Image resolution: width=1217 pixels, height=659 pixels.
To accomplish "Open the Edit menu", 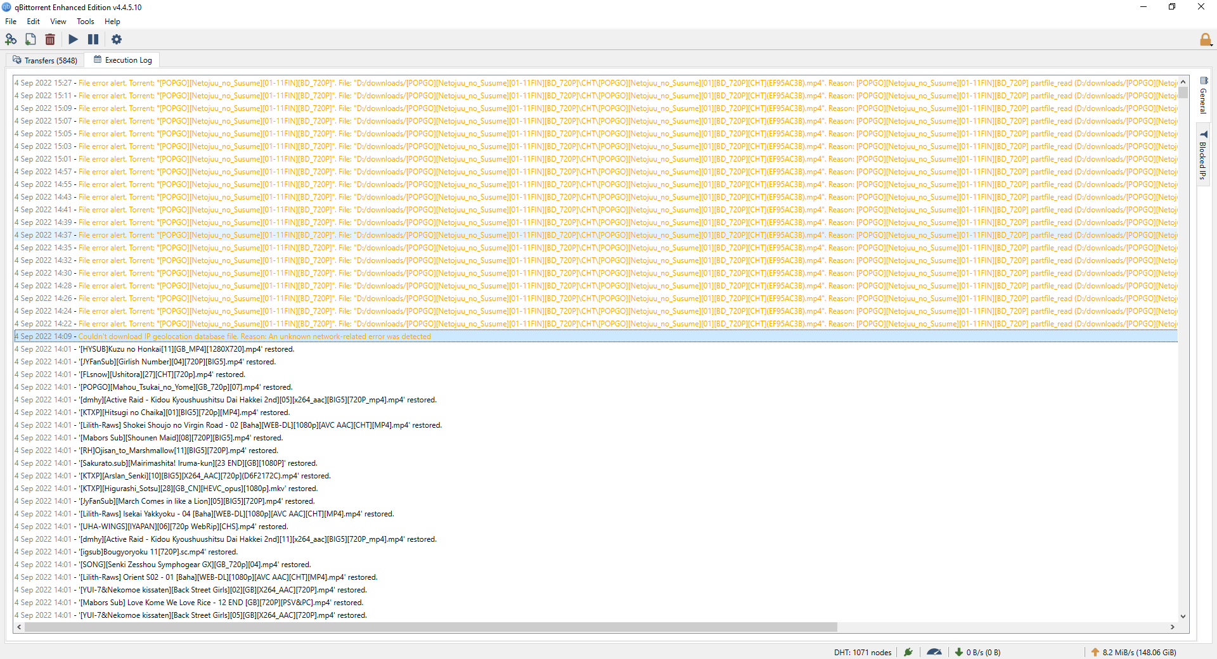I will pos(33,22).
